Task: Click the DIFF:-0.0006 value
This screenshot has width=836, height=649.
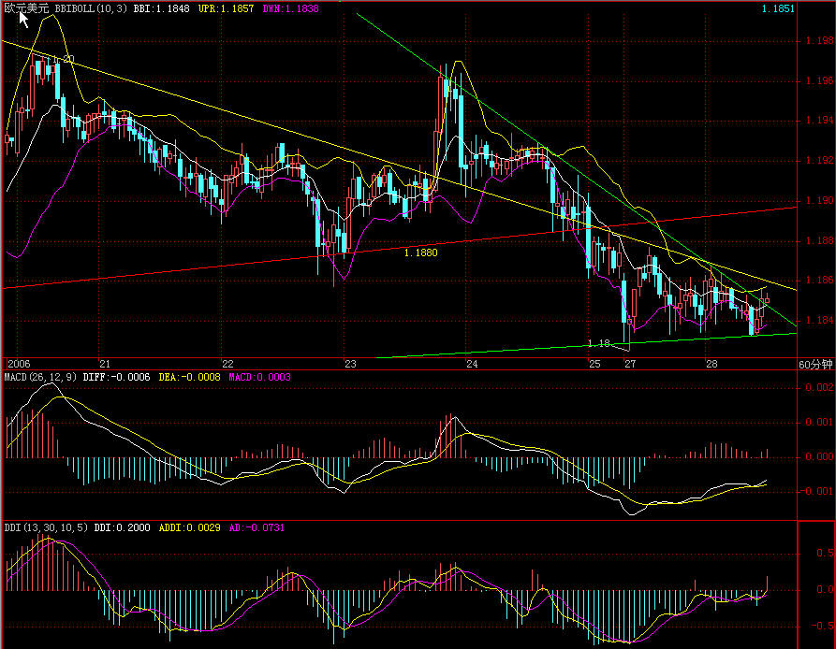Action: (116, 378)
